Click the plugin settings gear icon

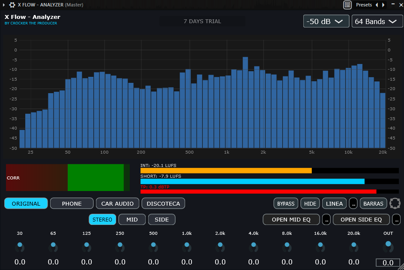point(12,5)
